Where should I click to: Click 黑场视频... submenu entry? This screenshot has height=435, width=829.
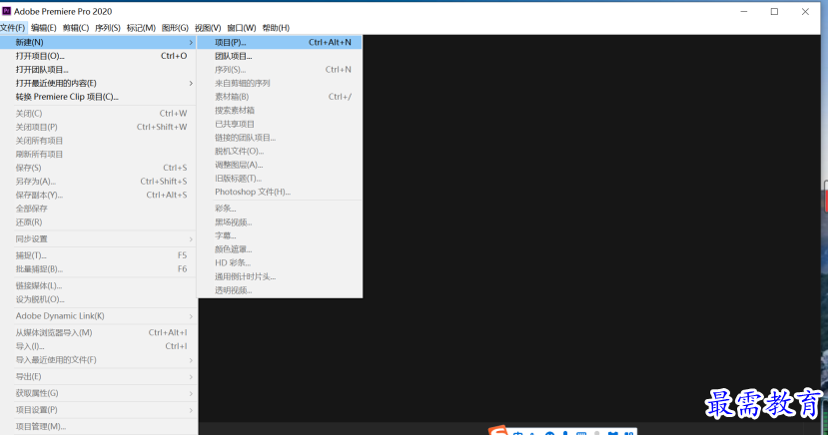[x=280, y=222]
